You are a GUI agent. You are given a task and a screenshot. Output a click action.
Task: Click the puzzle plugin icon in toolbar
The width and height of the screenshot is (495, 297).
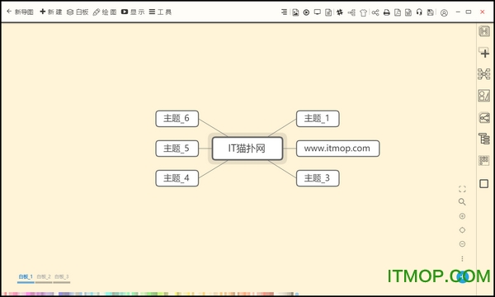(x=340, y=12)
